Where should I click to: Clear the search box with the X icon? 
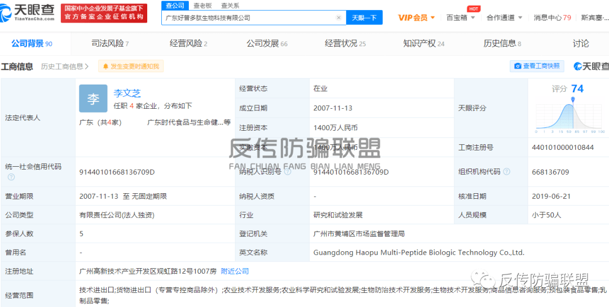[338, 18]
